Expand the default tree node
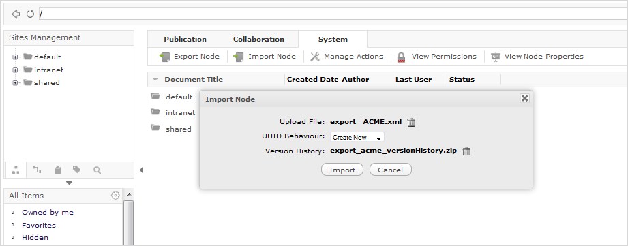Viewport: 628px width, 246px height. point(15,57)
